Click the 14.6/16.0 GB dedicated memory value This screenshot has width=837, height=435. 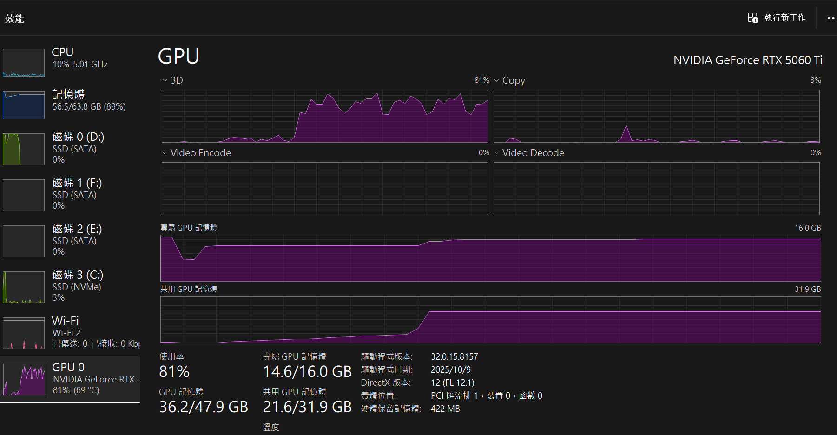point(307,372)
